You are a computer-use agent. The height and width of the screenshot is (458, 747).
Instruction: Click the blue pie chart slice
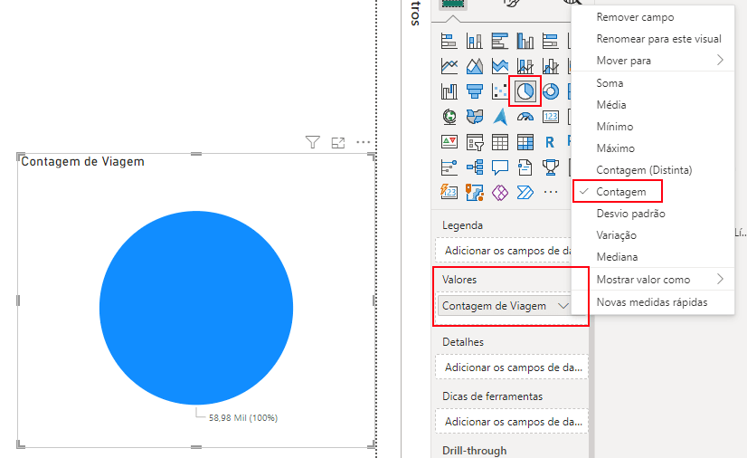point(196,308)
